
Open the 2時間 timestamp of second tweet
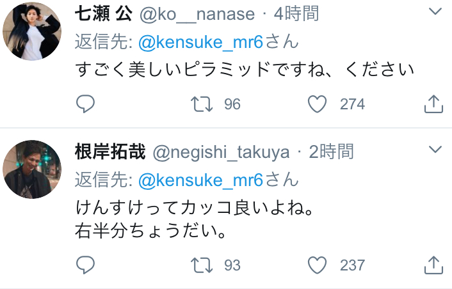[330, 152]
